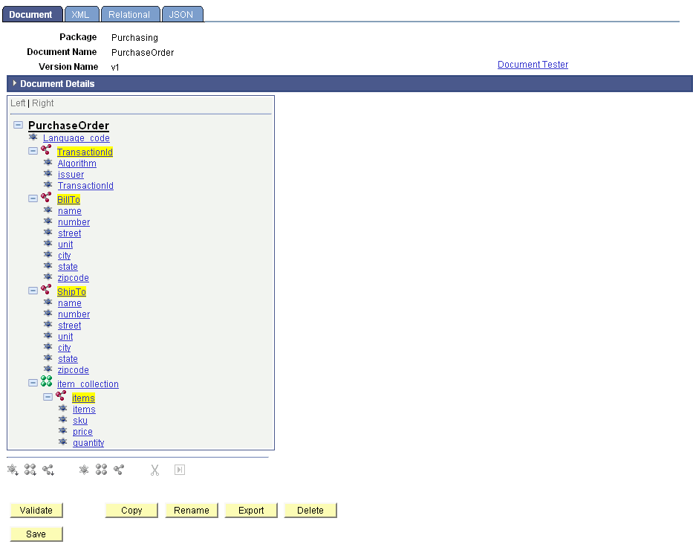Screen dimensions: 693x550
Task: Switch to the XML tab
Action: 81,13
